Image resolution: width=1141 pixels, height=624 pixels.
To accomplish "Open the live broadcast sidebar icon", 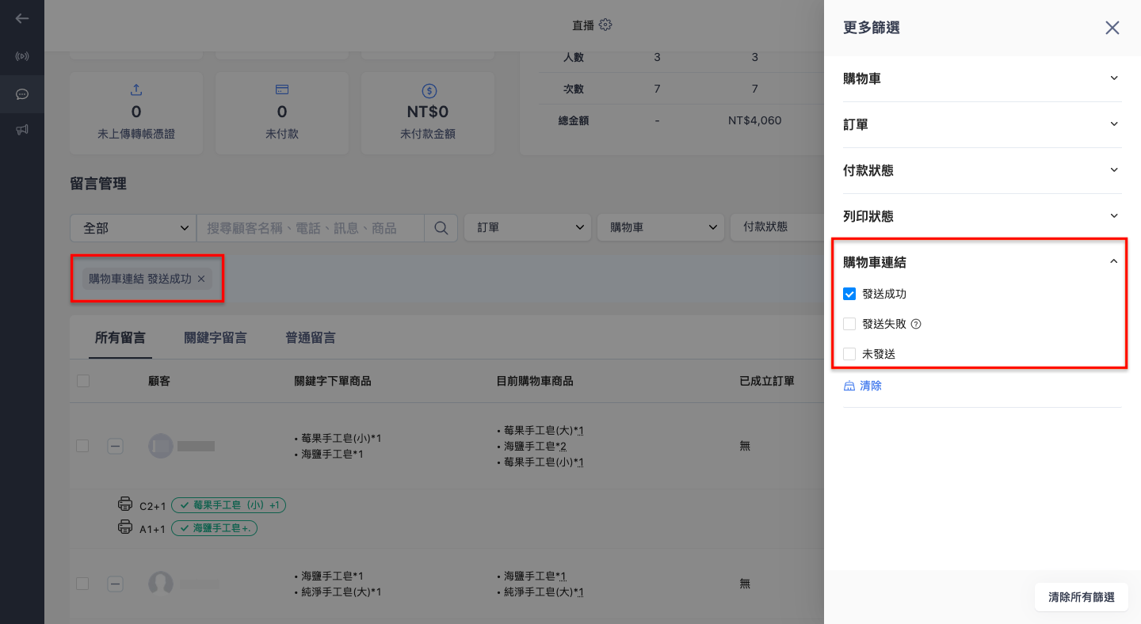I will click(x=22, y=56).
